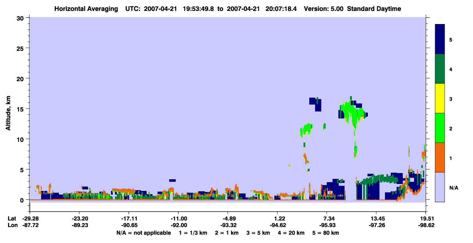Click the y-axis tick label 25
Screen dimensions: 473x243
click(21, 48)
